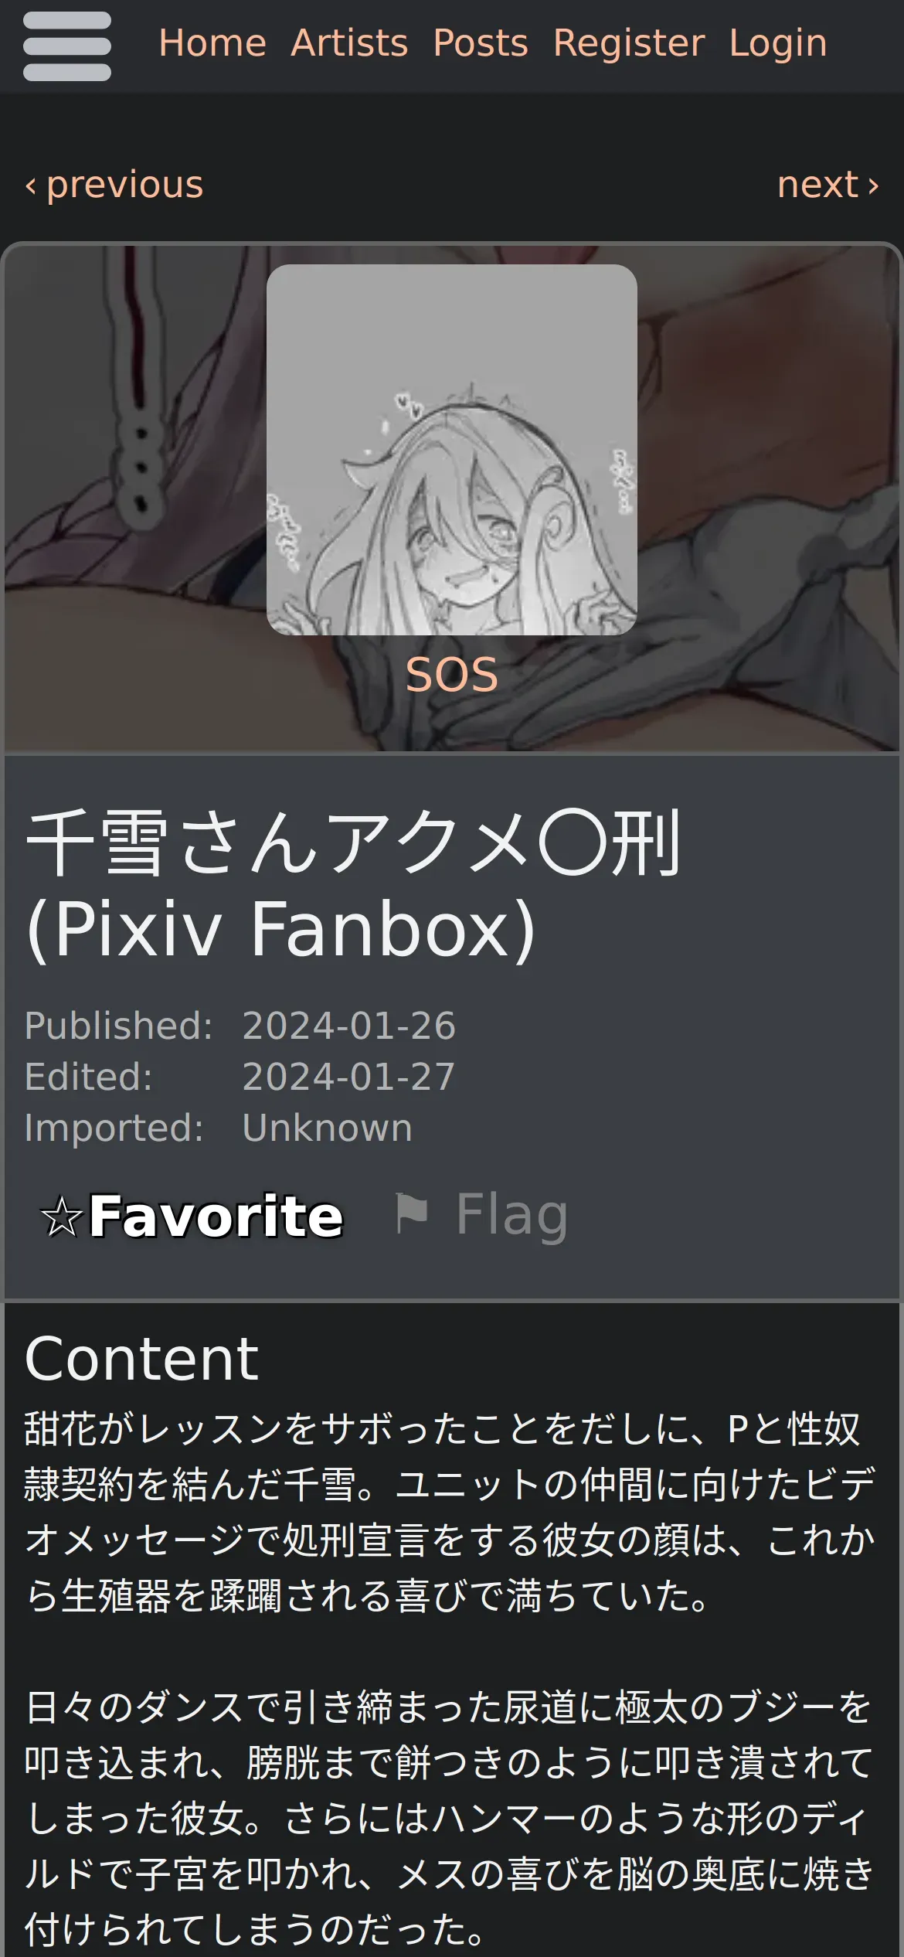Navigate to the previous post
The image size is (904, 1957).
[x=114, y=185]
